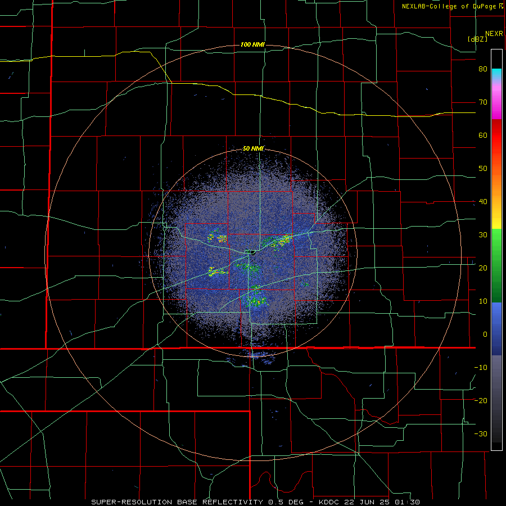Viewport: 506px width, 506px height.
Task: Click the 10 dBZ scale value
Action: [483, 301]
